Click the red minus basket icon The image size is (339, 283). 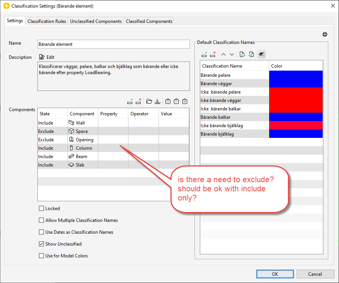click(x=177, y=101)
